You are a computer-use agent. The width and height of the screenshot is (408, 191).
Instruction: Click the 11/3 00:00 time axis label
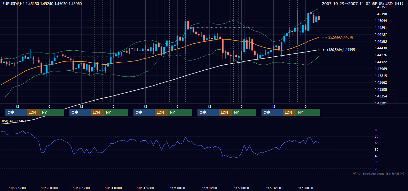pyautogui.click(x=305, y=188)
